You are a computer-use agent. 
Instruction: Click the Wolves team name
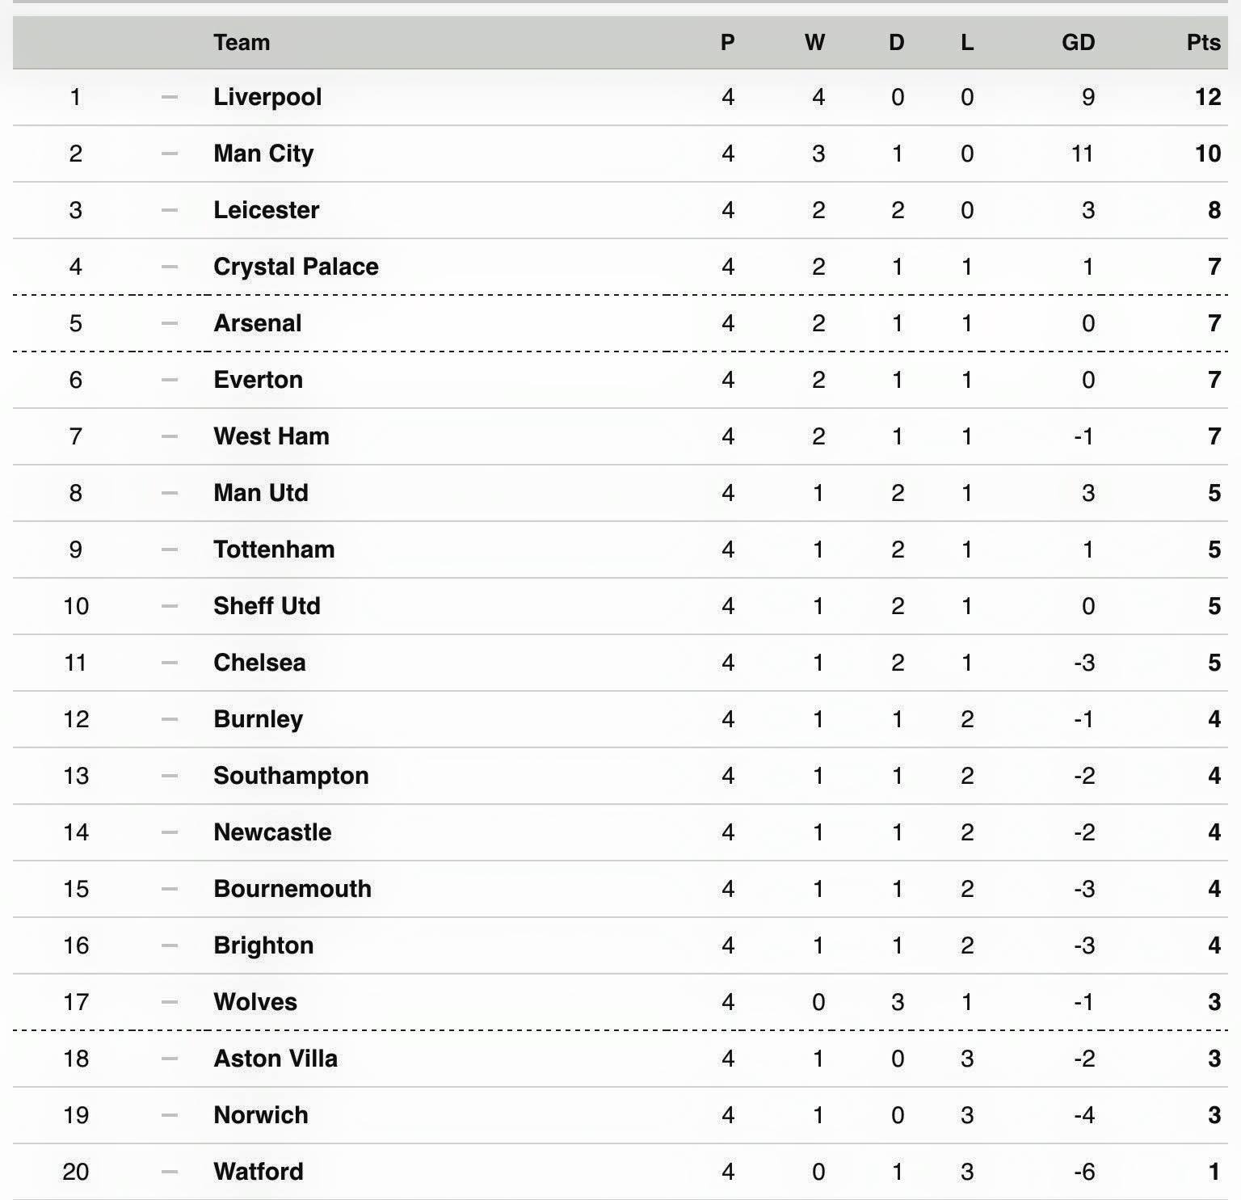pos(255,1002)
